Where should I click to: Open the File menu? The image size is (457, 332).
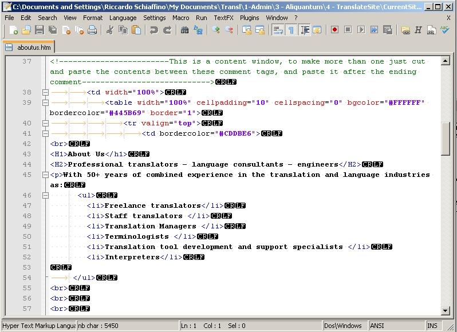point(9,18)
